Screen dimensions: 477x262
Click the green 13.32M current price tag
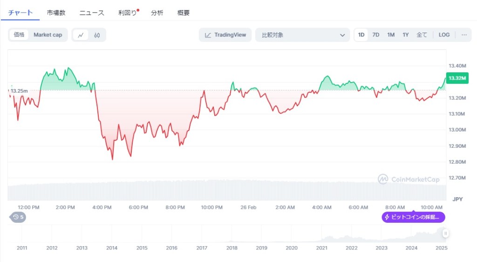pos(457,78)
